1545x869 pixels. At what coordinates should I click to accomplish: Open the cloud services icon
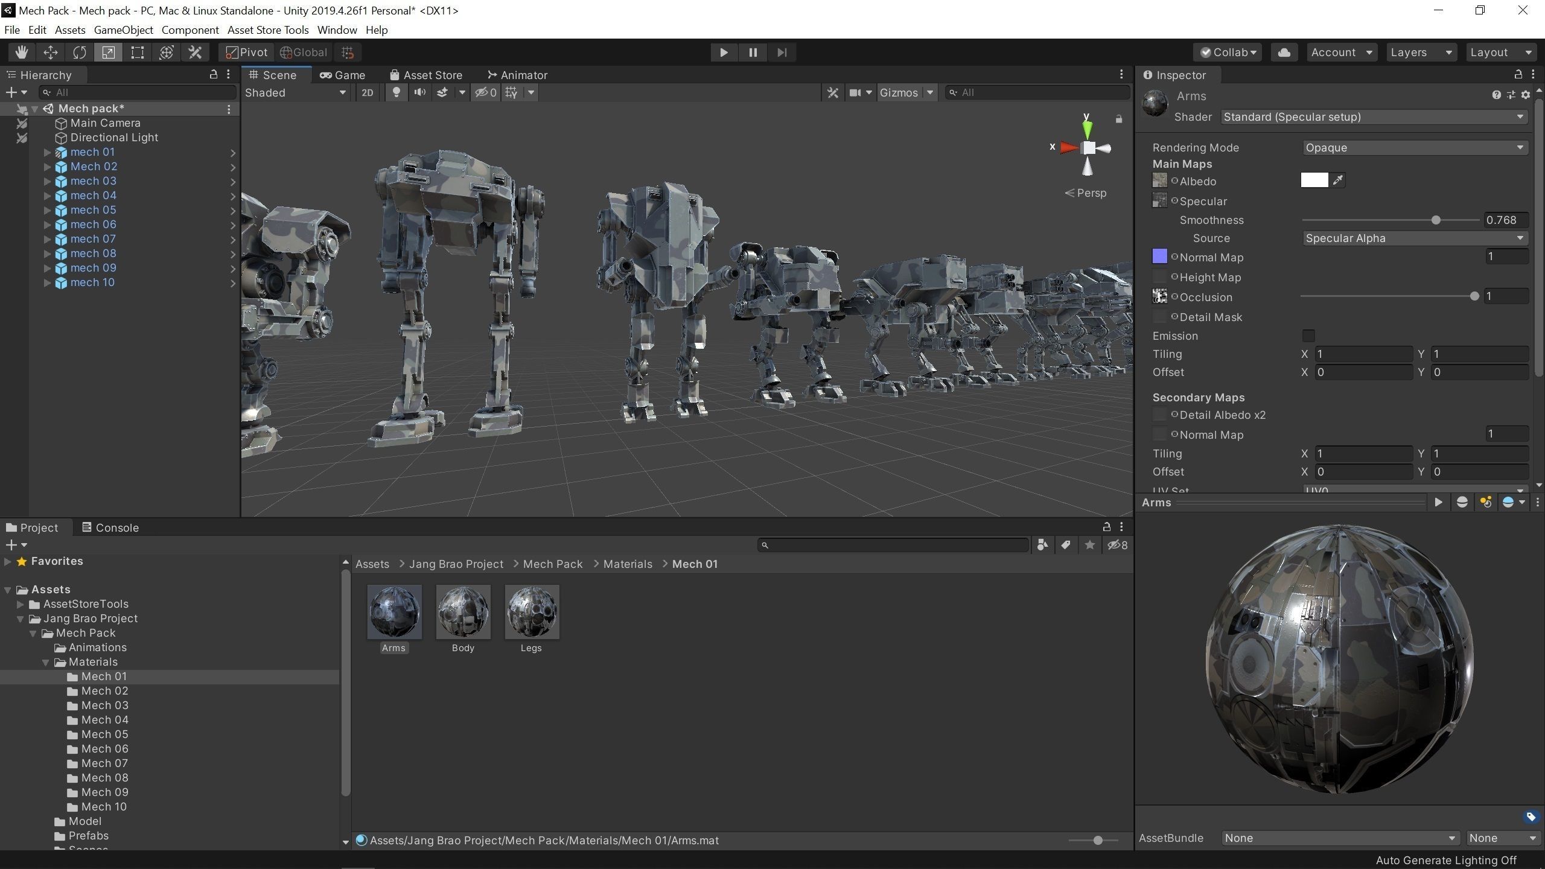1284,53
